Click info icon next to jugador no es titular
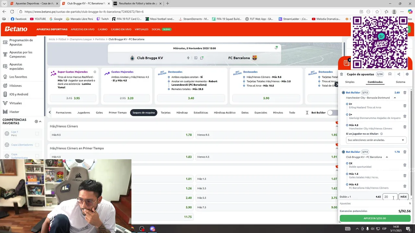Image resolution: width=415 pixels, height=233 pixels. [x=381, y=134]
